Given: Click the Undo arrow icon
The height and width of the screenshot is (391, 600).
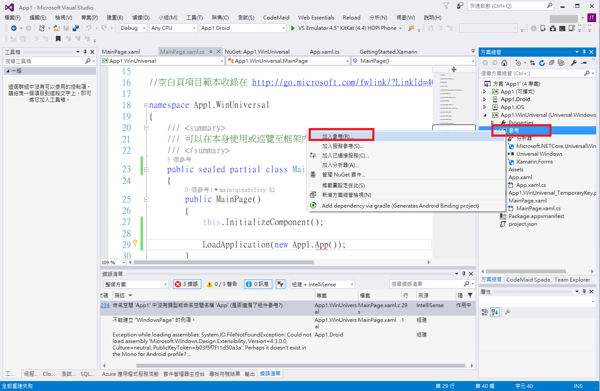Looking at the screenshot, I should [88, 28].
